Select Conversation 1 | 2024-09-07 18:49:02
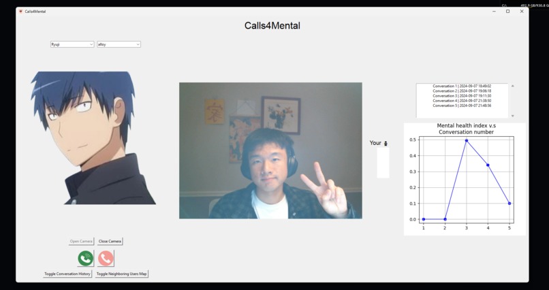549x290 pixels. (x=461, y=86)
